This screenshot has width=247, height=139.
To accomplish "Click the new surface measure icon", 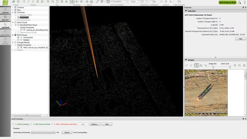I will click(x=166, y=2).
